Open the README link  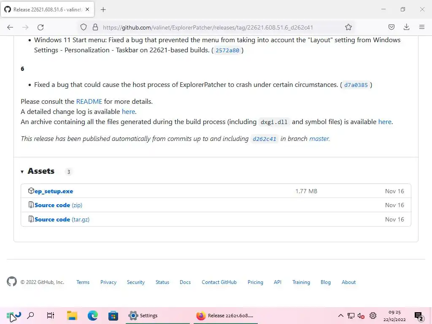89,101
